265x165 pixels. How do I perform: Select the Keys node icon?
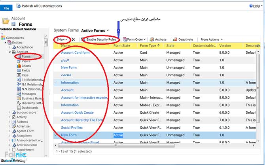pyautogui.click(x=19, y=75)
